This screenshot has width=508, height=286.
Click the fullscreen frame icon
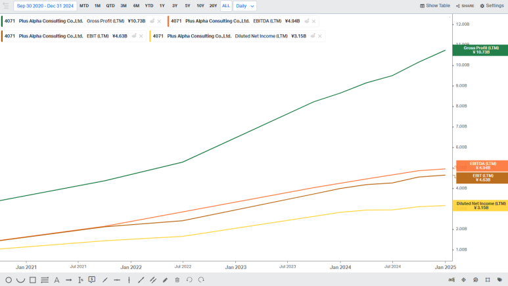[x=488, y=279]
